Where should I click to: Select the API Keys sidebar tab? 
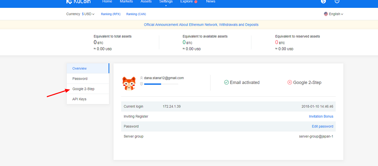[88, 99]
